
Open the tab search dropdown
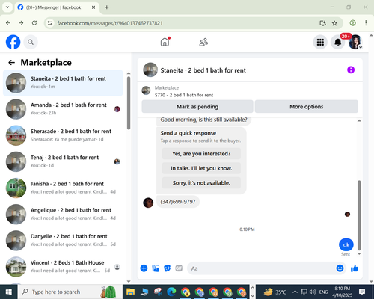[7, 7]
